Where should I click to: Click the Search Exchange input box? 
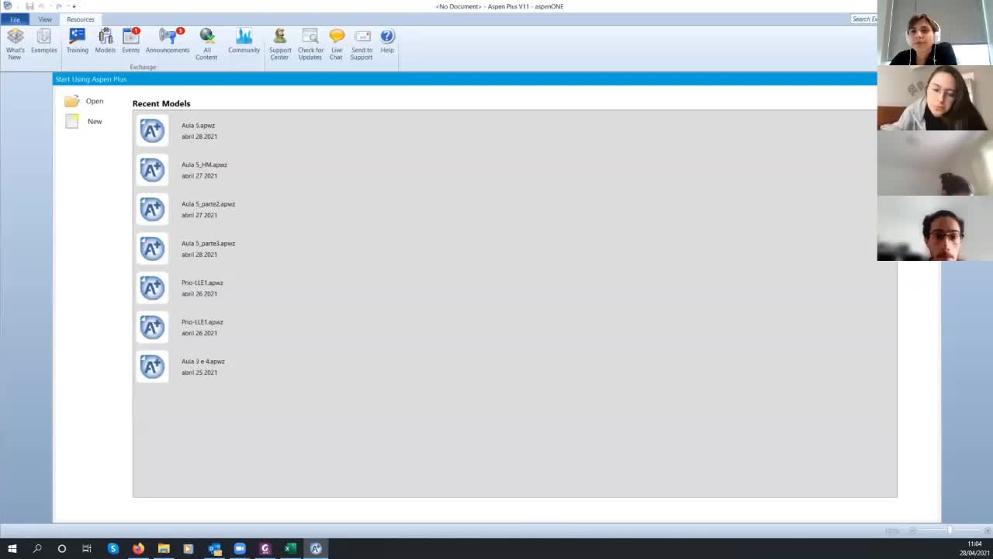[863, 19]
